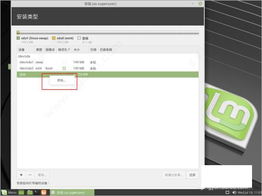262x196 pixels.
Task: Launch Firefox from the panel
Action: click(43, 192)
